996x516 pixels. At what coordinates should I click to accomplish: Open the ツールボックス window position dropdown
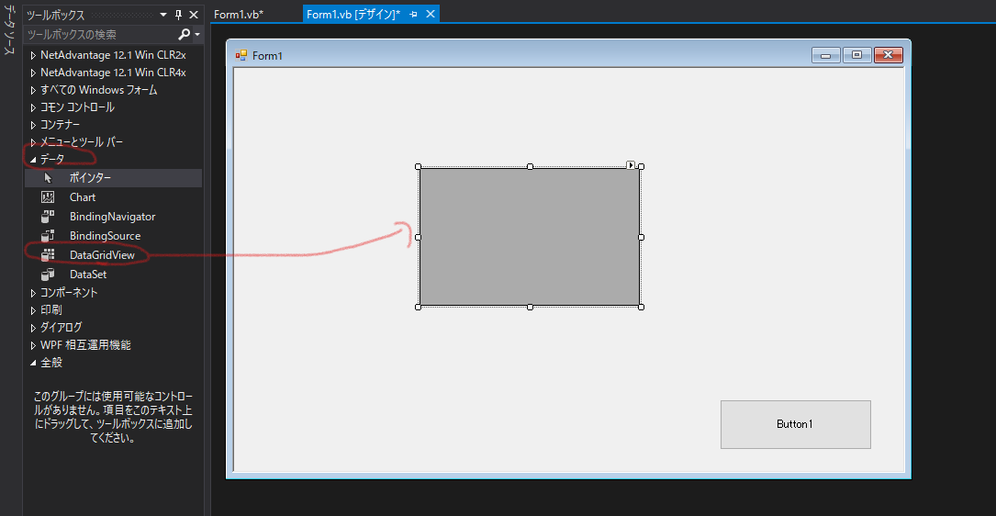coord(163,15)
